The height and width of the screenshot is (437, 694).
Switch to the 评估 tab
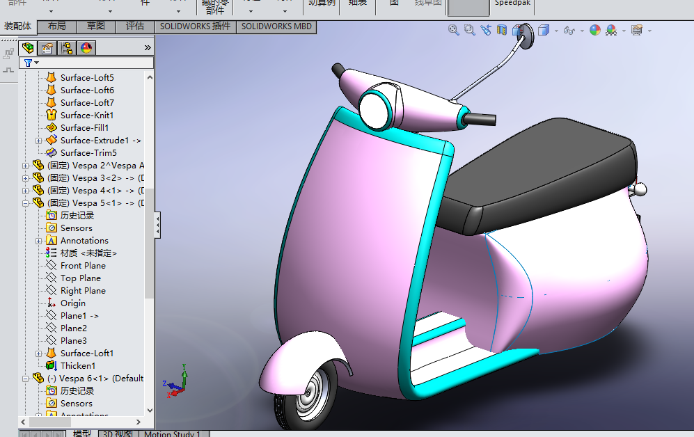(135, 26)
